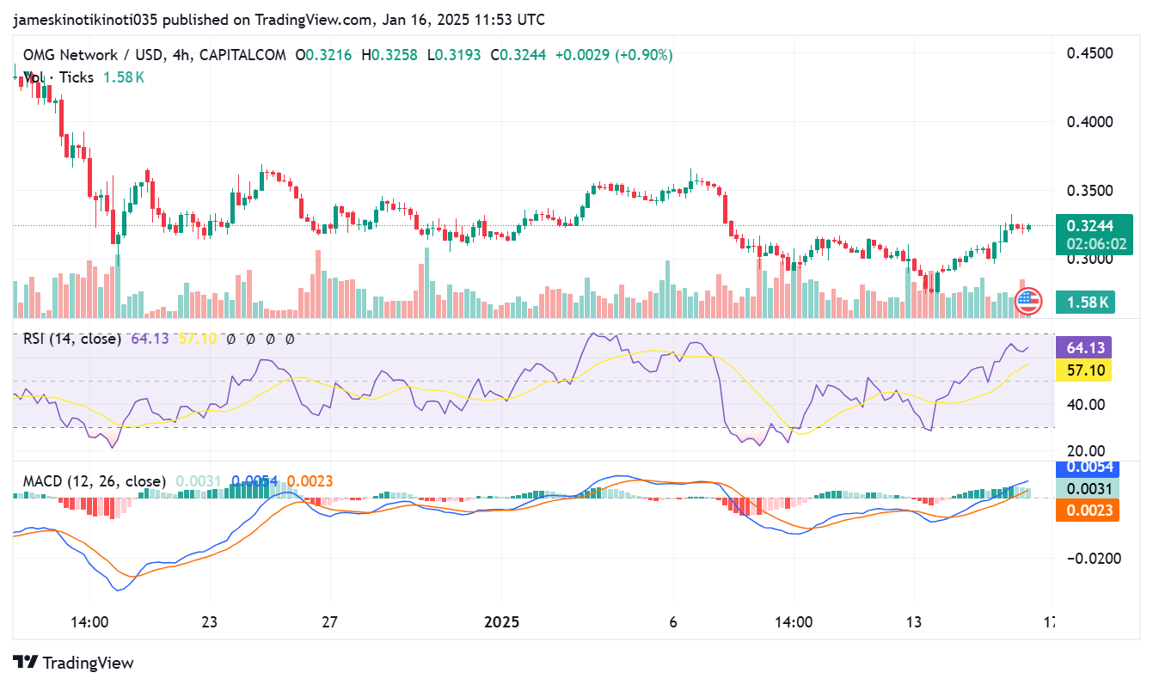Click the close price value C0.3244 in header
The height and width of the screenshot is (685, 1153).
click(518, 55)
